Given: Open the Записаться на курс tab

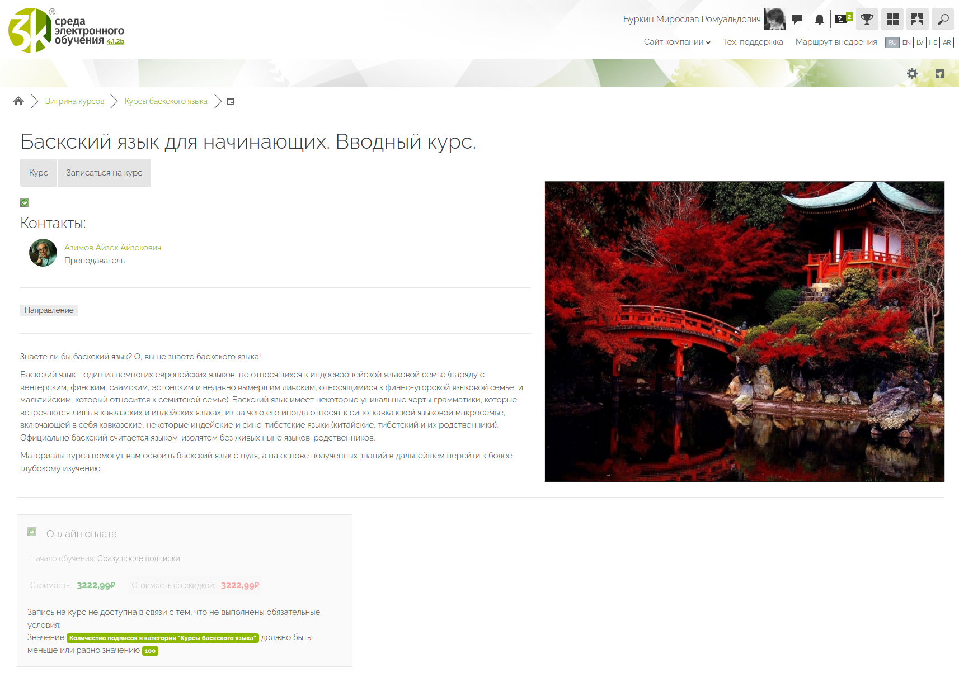Looking at the screenshot, I should pos(104,173).
